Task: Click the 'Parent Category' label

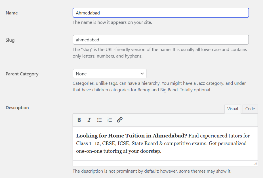Action: click(x=22, y=74)
